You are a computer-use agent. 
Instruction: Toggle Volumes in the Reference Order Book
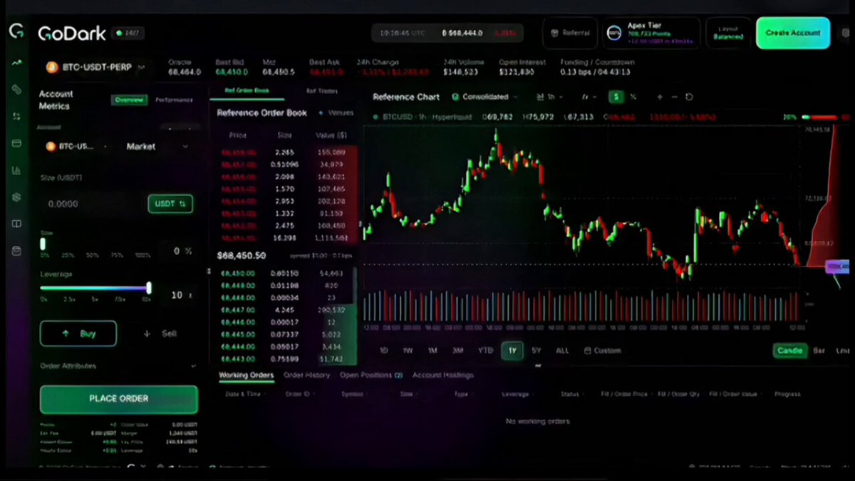[x=336, y=113]
